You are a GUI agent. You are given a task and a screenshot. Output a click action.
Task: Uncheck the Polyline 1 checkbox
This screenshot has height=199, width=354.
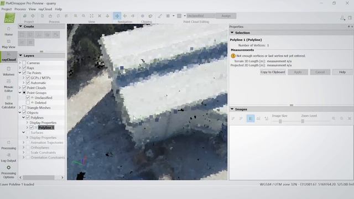[32, 128]
